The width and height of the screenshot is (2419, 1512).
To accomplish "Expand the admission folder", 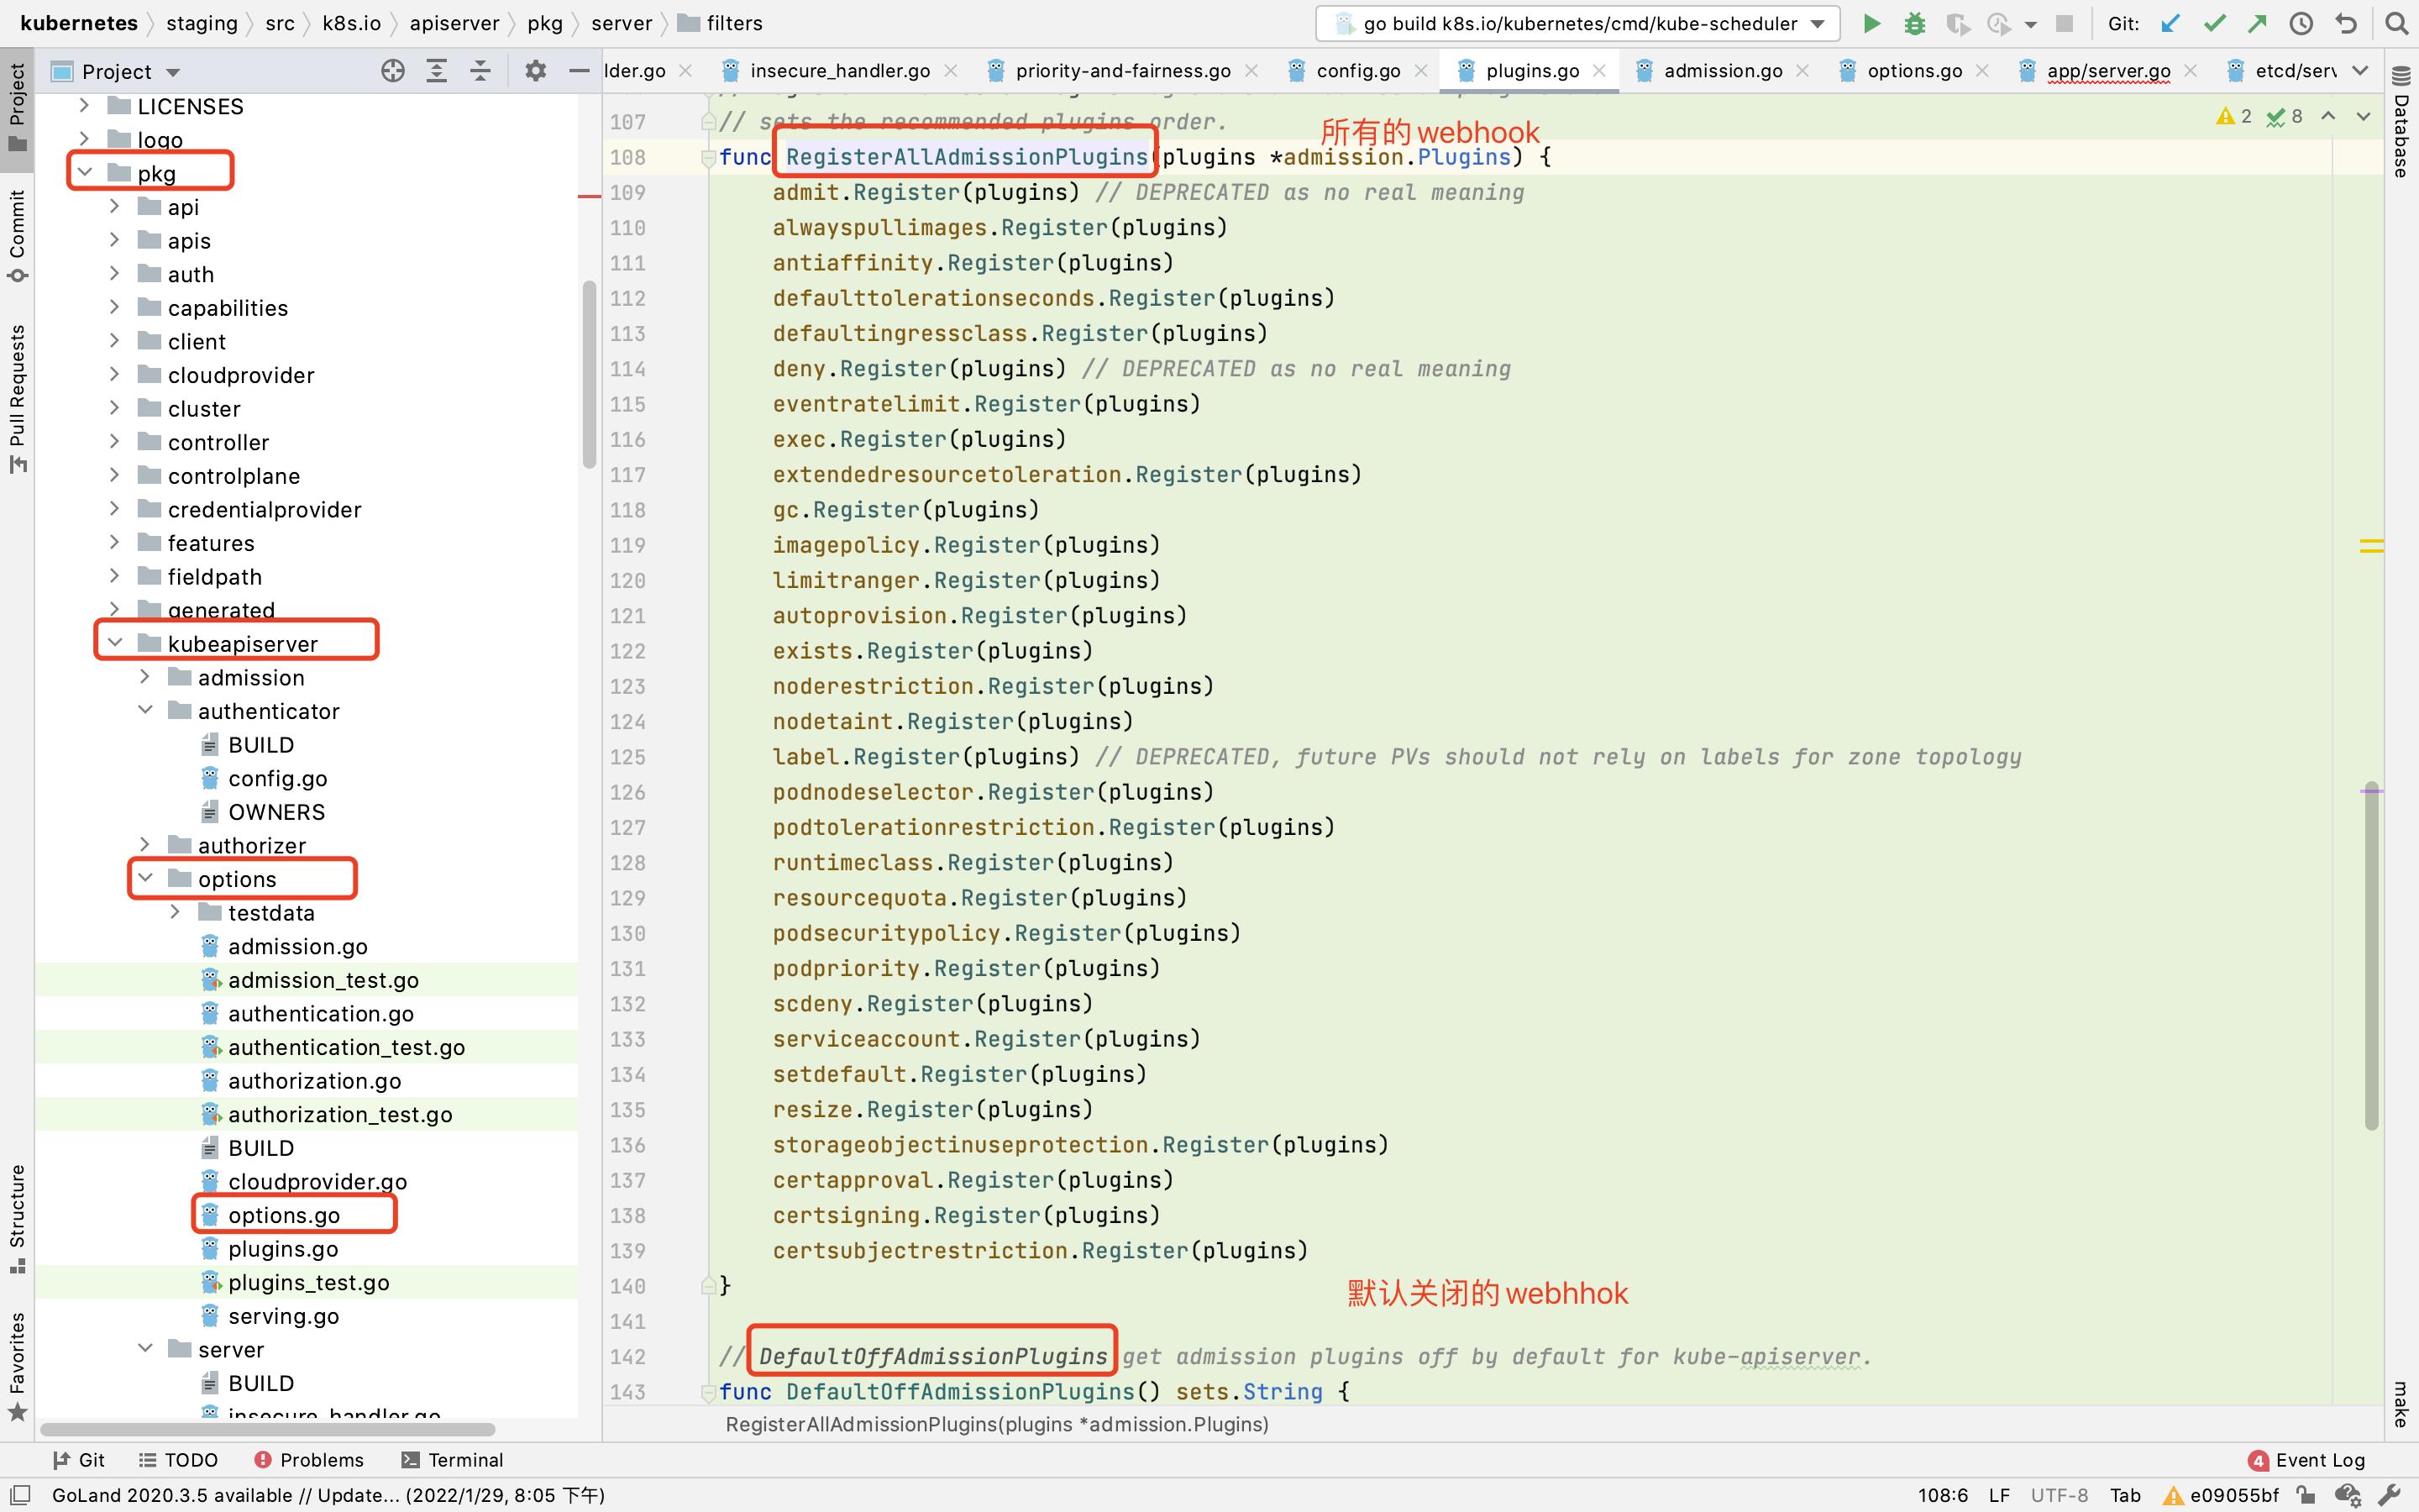I will pyautogui.click(x=145, y=677).
